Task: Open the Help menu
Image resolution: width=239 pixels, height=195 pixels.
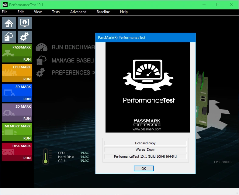Action: 124,12
